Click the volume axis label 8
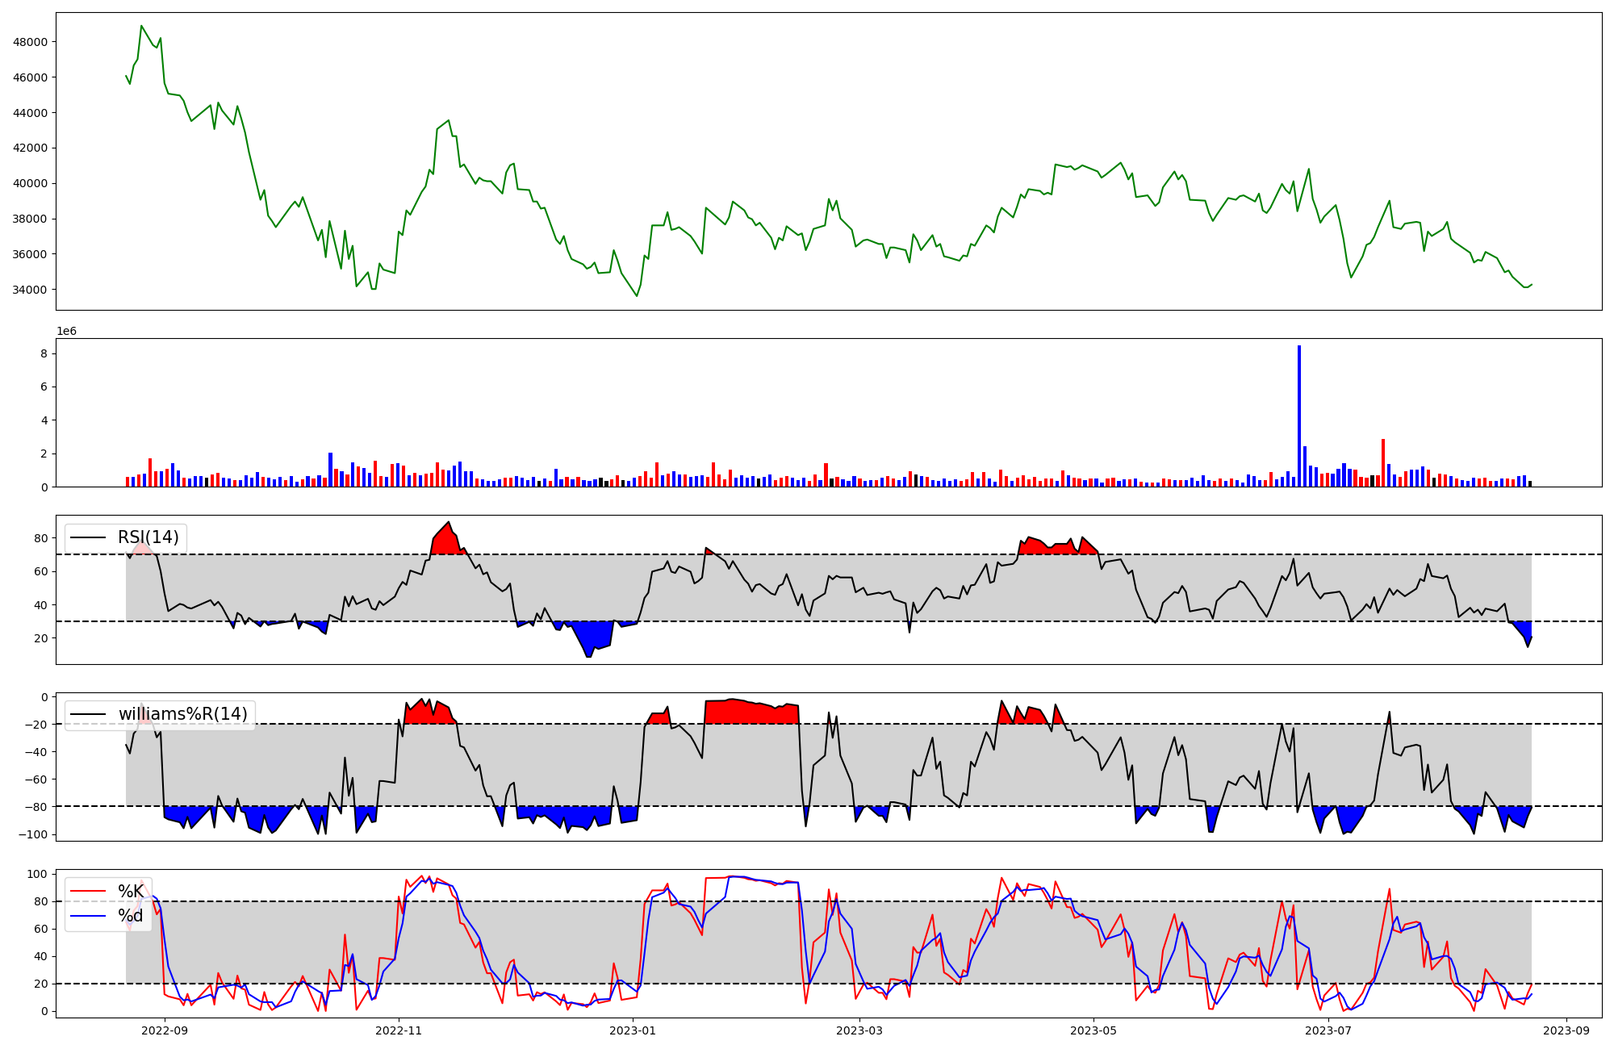 tap(43, 353)
